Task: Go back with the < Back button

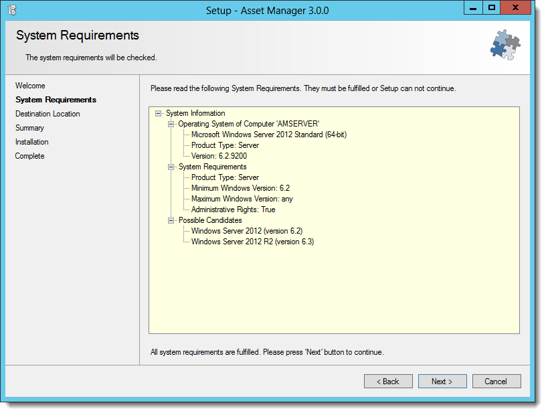Action: (388, 382)
